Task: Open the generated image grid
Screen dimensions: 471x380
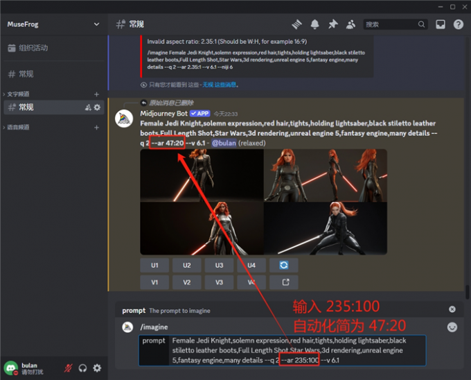Action: pyautogui.click(x=263, y=202)
